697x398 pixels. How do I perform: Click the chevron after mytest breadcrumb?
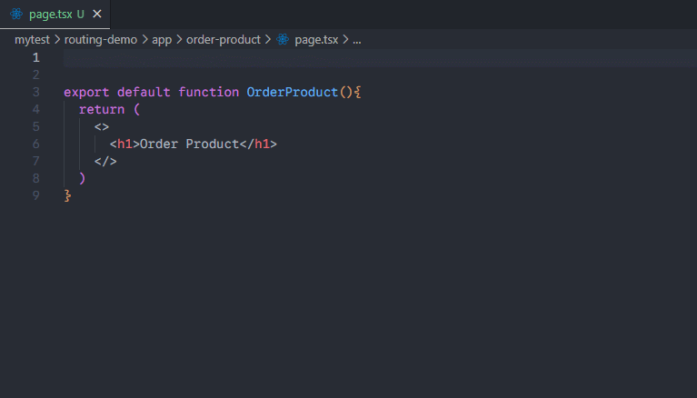[57, 40]
